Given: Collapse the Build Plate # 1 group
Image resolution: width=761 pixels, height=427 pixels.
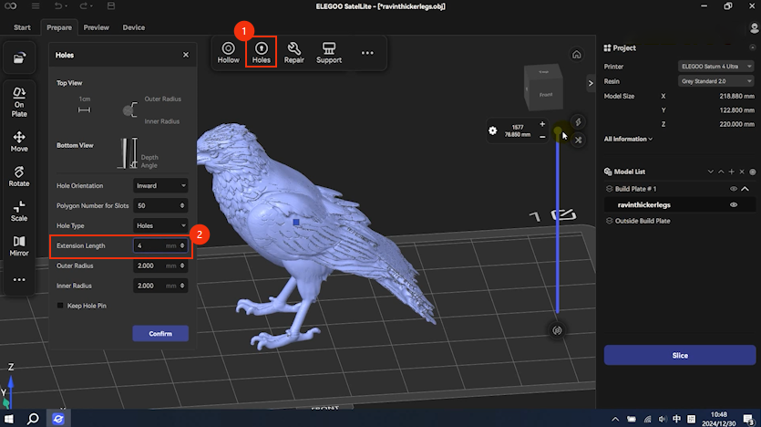Looking at the screenshot, I should click(x=745, y=189).
